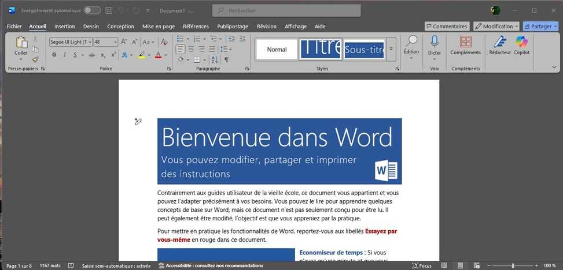Open the font name dropdown Segoe UI Light
563x270 pixels.
[90, 42]
